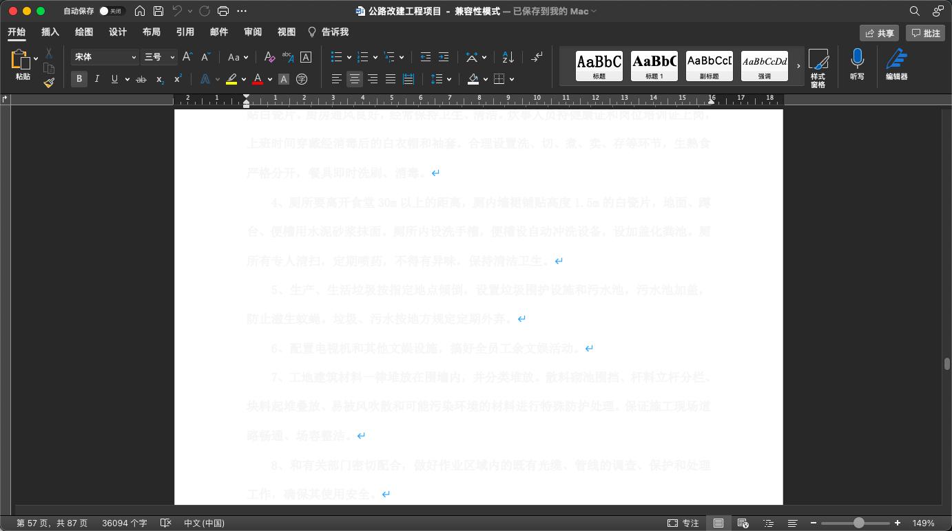The width and height of the screenshot is (952, 531).
Task: Open the Styles Pane
Action: [818, 67]
